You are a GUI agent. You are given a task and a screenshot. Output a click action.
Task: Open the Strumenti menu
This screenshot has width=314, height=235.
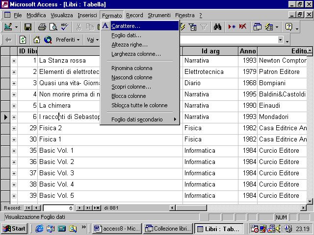(x=159, y=15)
